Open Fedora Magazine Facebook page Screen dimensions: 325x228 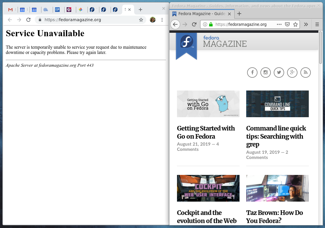(252, 73)
